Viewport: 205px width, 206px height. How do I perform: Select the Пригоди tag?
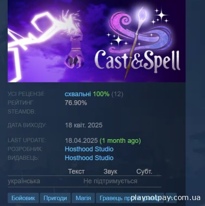[55, 198]
